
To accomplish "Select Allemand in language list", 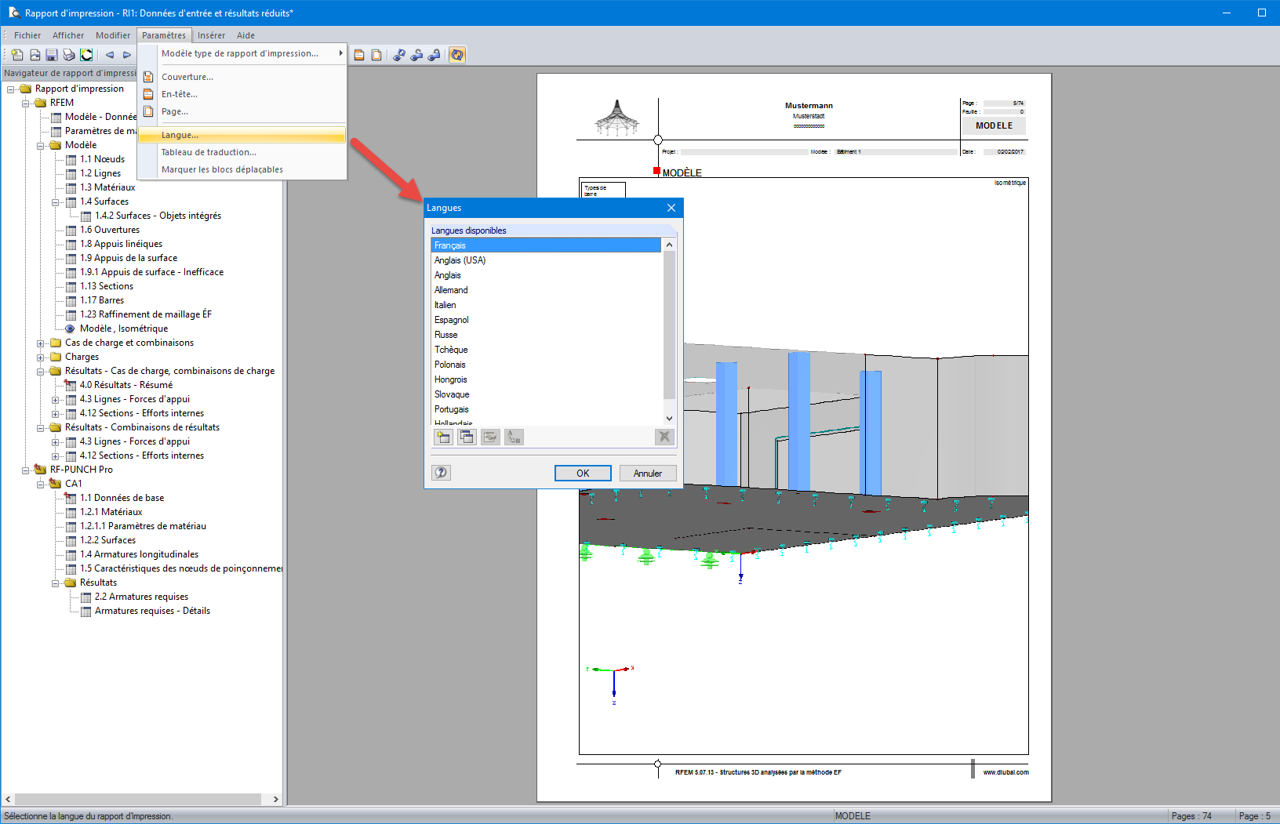I will [547, 290].
